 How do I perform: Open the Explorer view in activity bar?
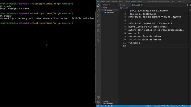(98, 6)
